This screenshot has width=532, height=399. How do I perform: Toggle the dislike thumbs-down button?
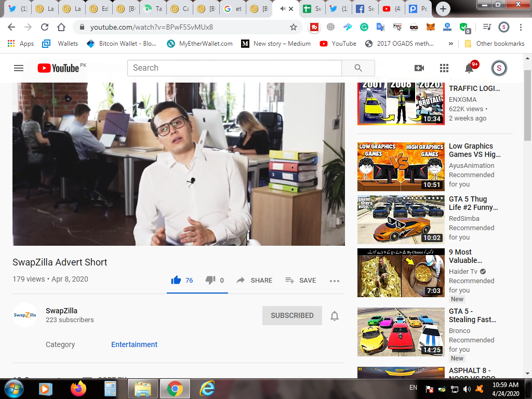point(215,280)
